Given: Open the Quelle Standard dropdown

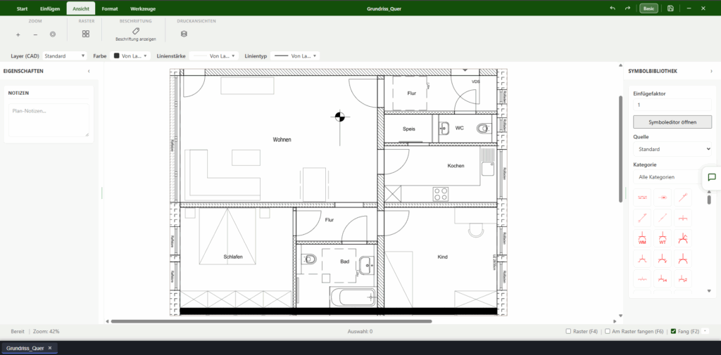Looking at the screenshot, I should pos(672,149).
